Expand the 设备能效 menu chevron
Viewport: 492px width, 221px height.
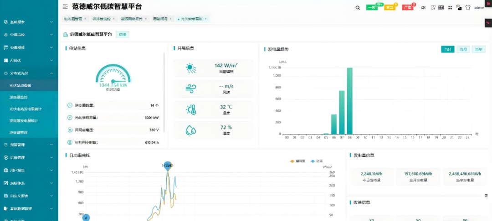pyautogui.click(x=51, y=48)
